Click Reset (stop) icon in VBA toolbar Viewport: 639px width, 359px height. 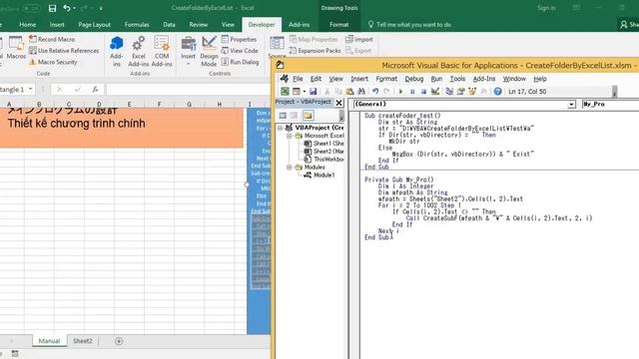[x=423, y=92]
